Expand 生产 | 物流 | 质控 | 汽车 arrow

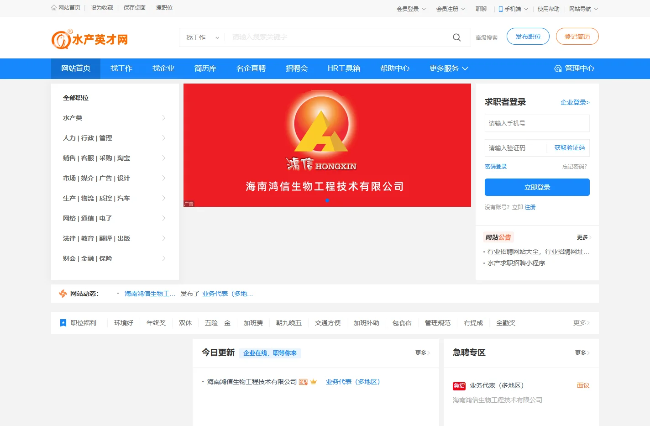coord(164,198)
